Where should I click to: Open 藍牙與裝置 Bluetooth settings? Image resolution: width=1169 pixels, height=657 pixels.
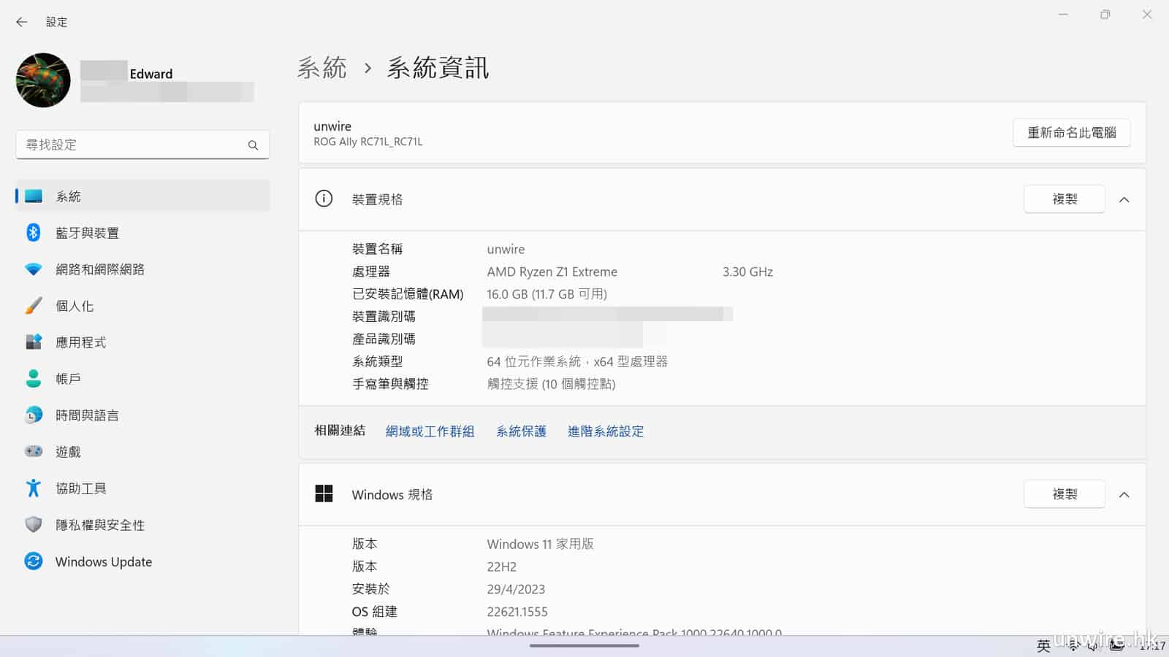click(x=87, y=233)
